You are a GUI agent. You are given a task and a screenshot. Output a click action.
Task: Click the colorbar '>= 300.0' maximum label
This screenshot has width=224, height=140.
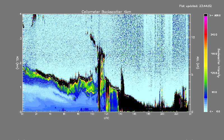pos(215,15)
